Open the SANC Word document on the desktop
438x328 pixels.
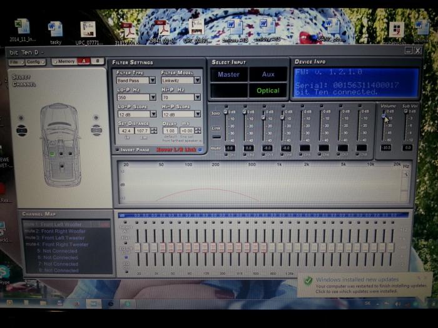pos(332,30)
